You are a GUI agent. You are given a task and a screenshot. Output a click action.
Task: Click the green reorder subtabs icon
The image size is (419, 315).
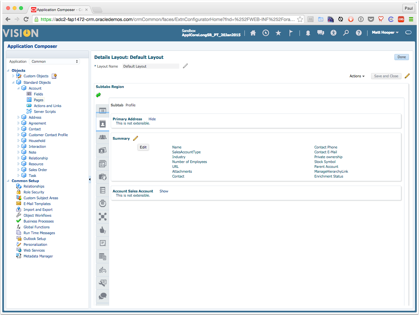(x=98, y=95)
